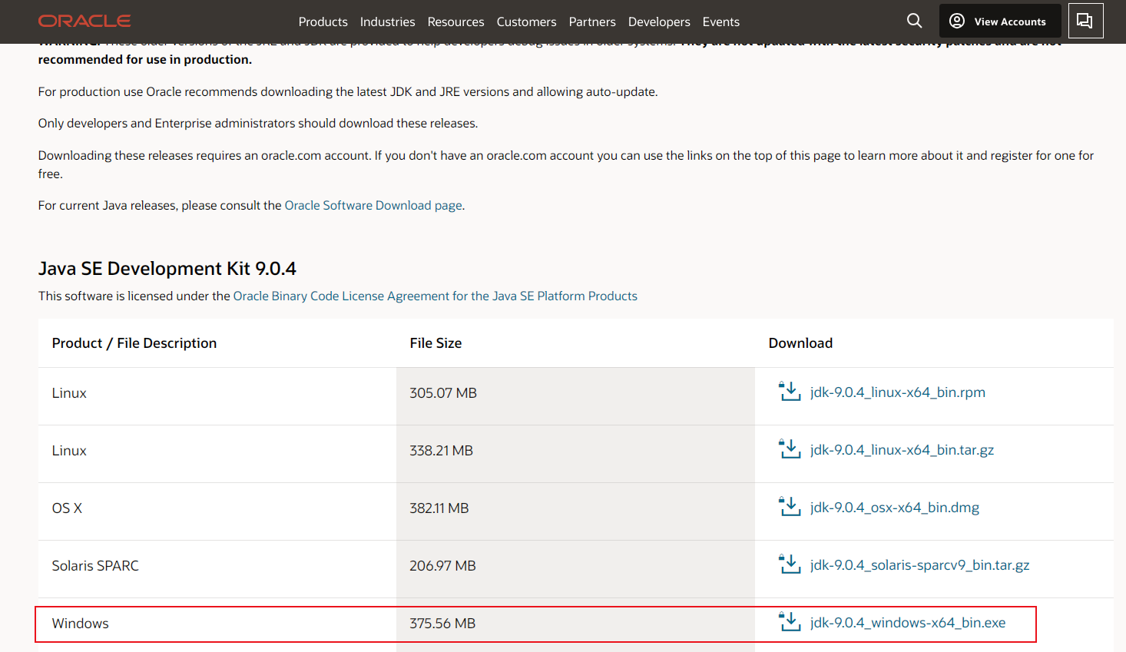
Task: Open the Developers menu
Action: pyautogui.click(x=659, y=22)
